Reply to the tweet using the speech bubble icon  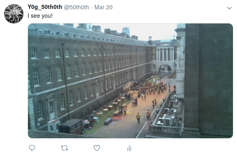click(x=32, y=148)
